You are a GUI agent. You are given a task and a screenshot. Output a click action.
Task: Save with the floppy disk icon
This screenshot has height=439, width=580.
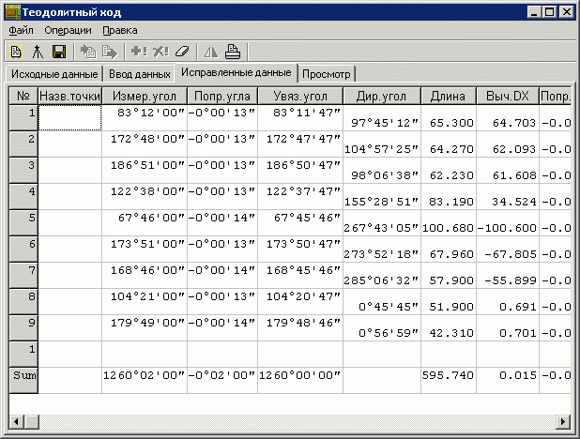point(59,52)
